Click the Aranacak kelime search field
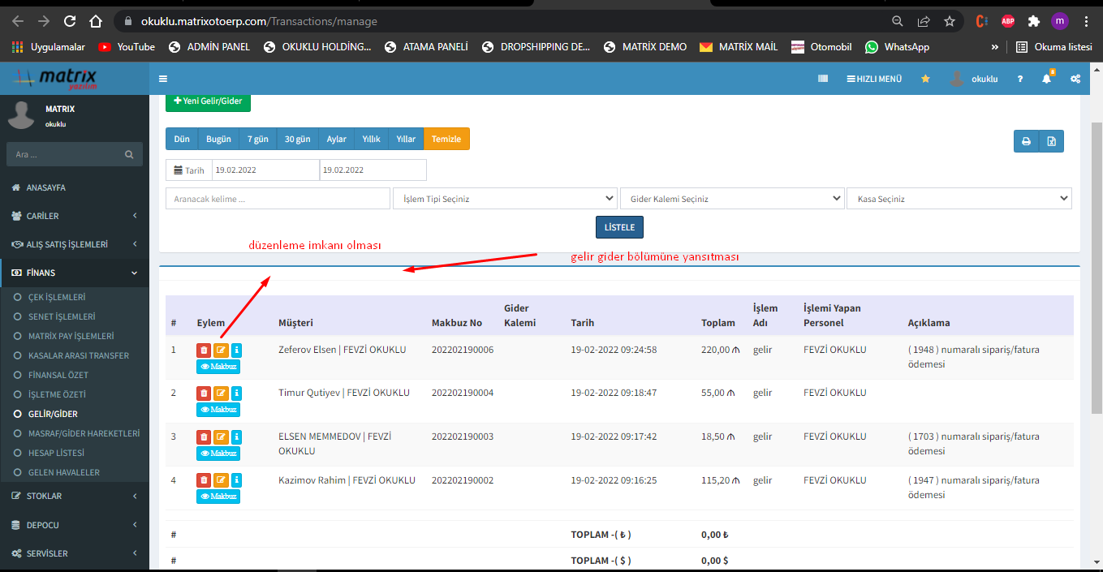 (278, 199)
